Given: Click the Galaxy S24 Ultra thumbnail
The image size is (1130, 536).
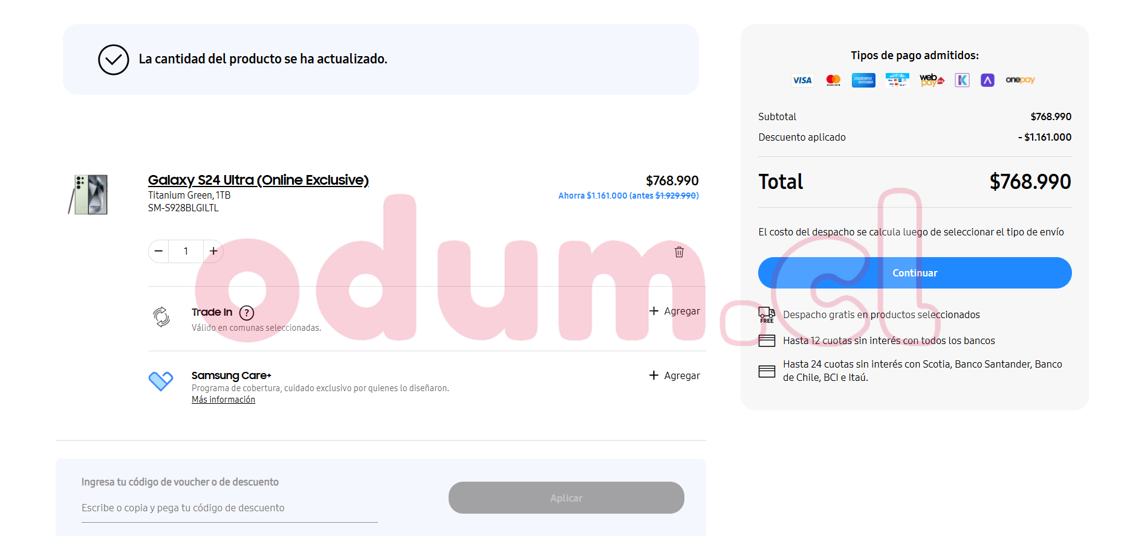Looking at the screenshot, I should click(89, 194).
